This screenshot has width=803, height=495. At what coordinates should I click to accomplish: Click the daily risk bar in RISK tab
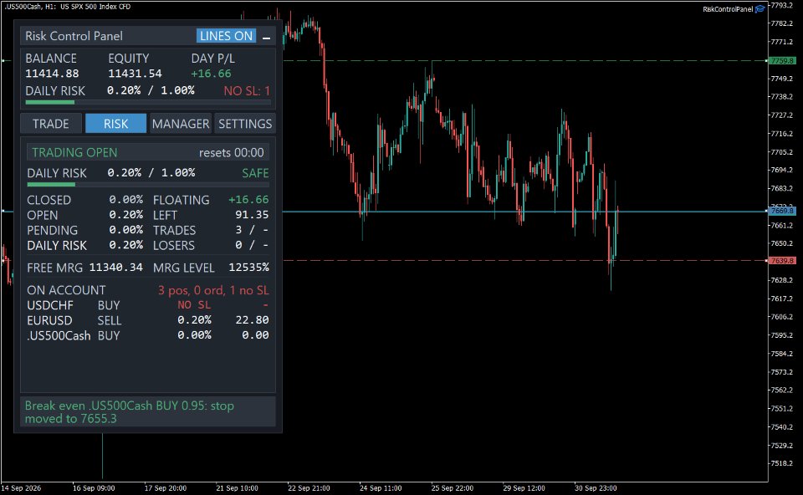(x=148, y=184)
